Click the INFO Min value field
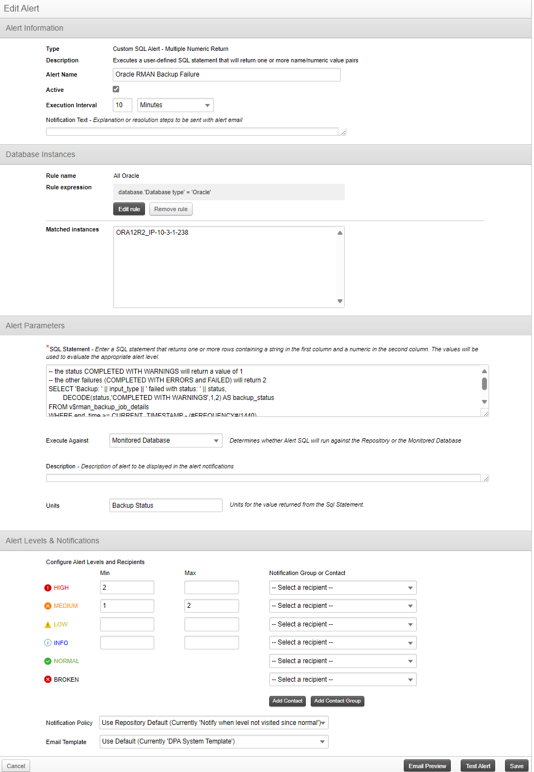534x772 pixels. [x=127, y=642]
